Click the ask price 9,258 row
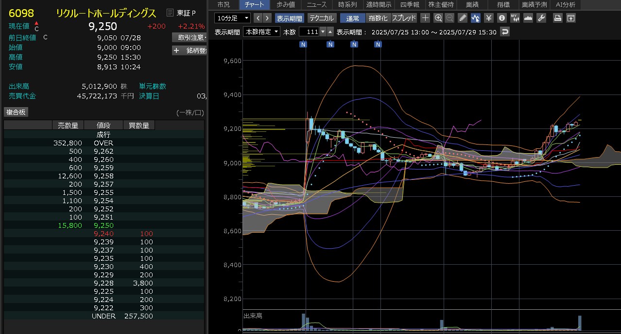 tap(104, 176)
